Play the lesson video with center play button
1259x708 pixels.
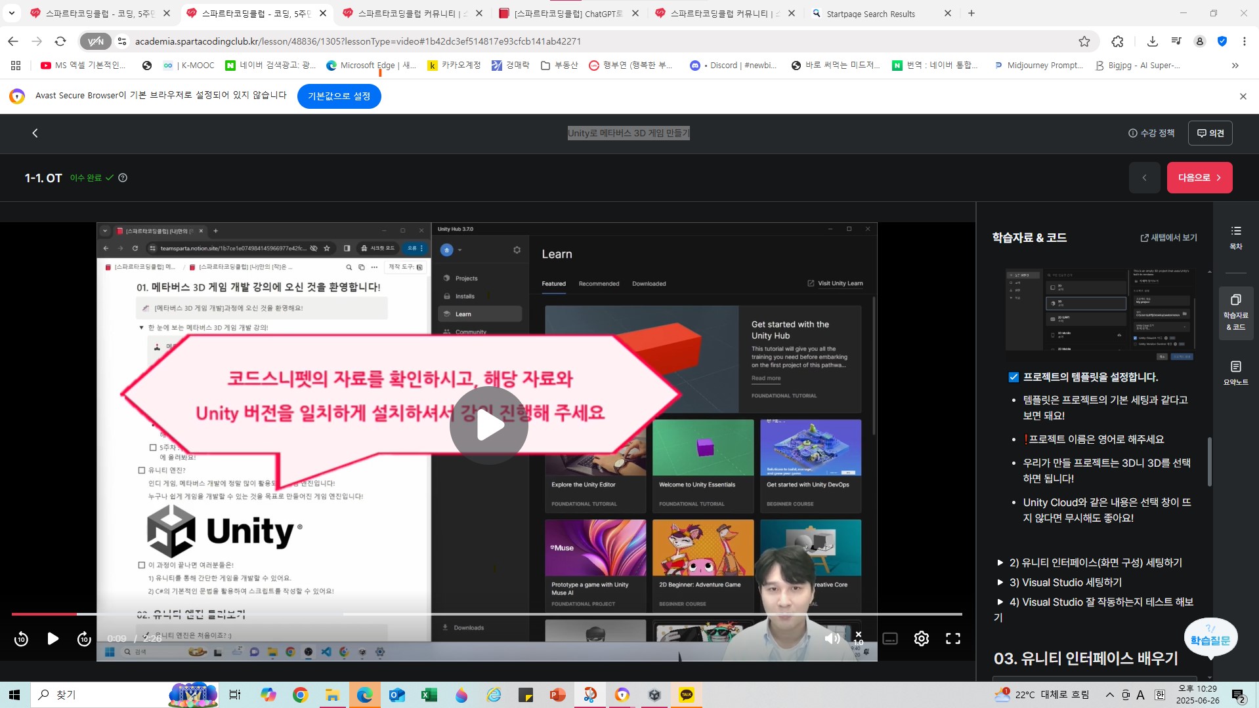(x=488, y=425)
